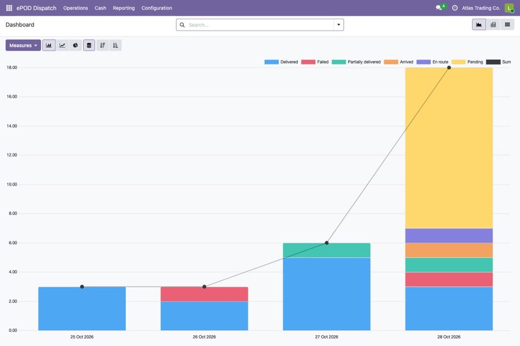
Task: Open the Operations menu
Action: click(x=75, y=8)
